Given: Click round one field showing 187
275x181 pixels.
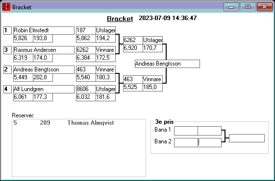Looking at the screenshot, I should click(86, 30).
